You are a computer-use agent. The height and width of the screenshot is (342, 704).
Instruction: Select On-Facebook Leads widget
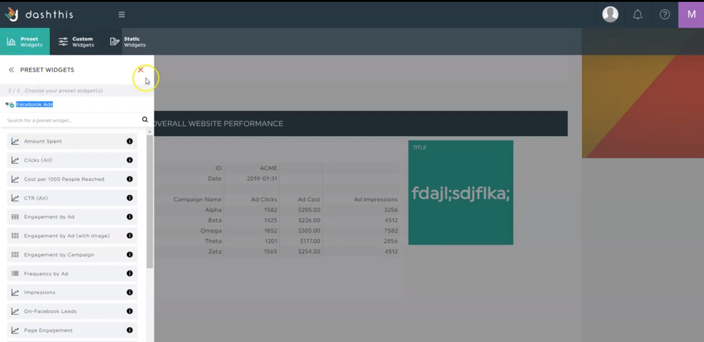coord(72,312)
